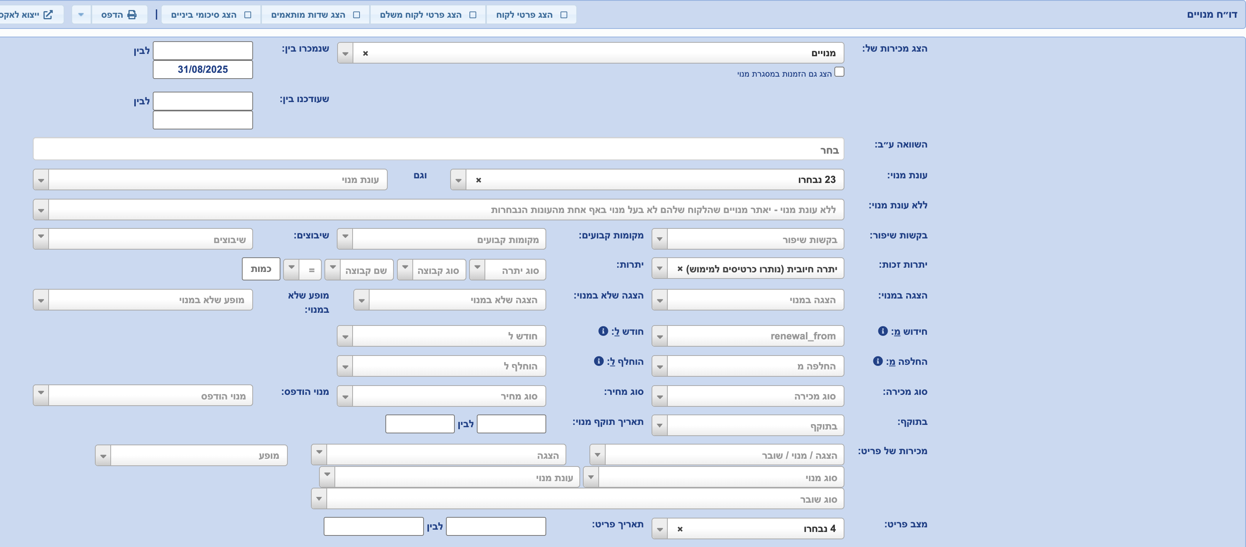Viewport: 1246px width, 547px height.
Task: Open the החלפה מ dropdown
Action: coord(660,366)
